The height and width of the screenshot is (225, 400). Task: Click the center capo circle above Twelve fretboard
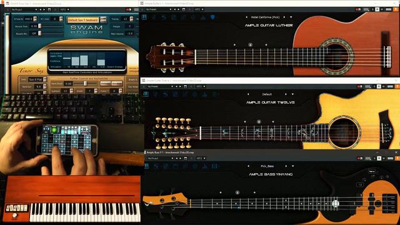259,122
